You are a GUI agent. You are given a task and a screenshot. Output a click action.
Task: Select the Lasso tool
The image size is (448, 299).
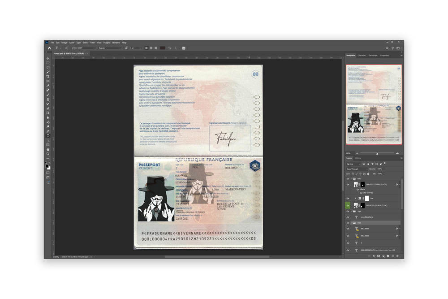(x=47, y=68)
